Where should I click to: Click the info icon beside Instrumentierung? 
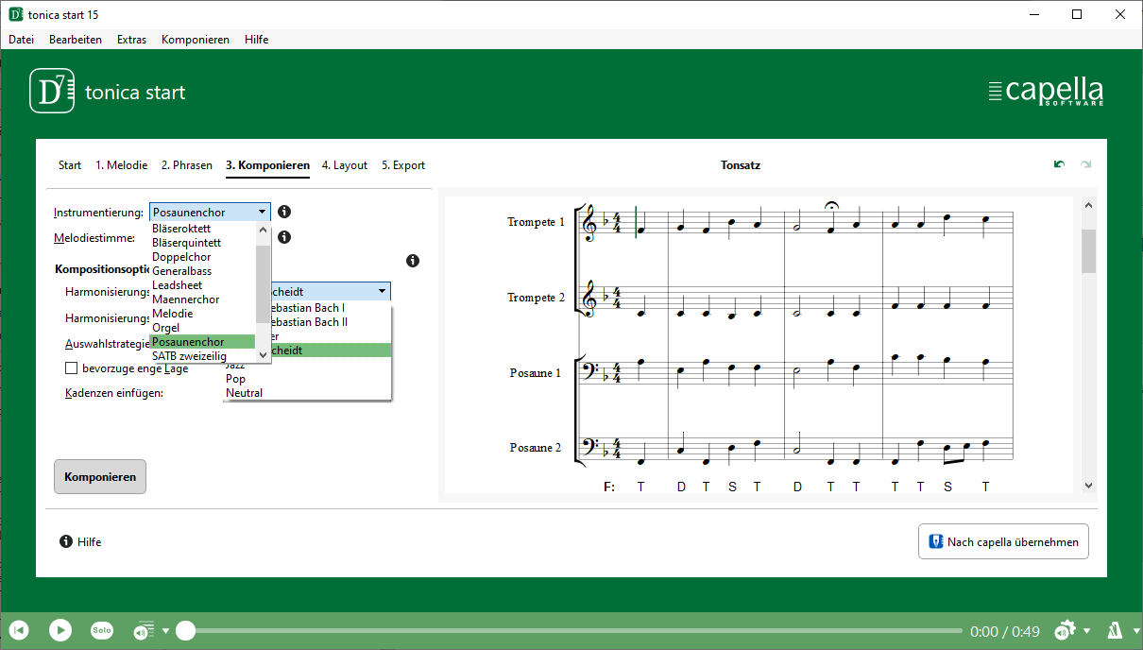[x=284, y=213]
